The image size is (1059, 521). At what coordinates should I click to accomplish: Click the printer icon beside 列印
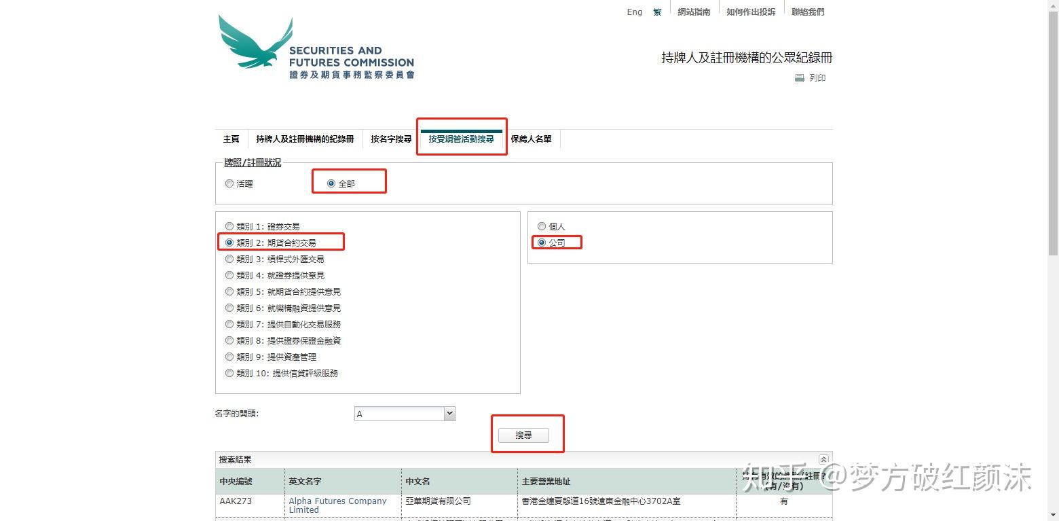pos(799,78)
